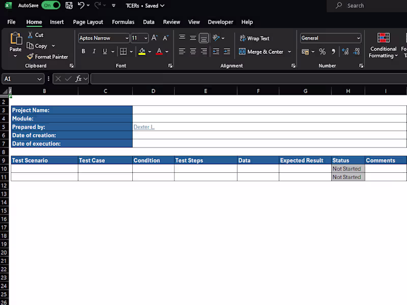Open Conditional Formatting
Viewport: 407px width, 305px height.
coord(383,48)
